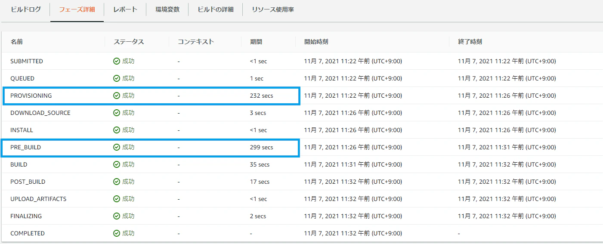This screenshot has height=244, width=603.
Task: Click the success icon in COMPLETED row
Action: [117, 233]
